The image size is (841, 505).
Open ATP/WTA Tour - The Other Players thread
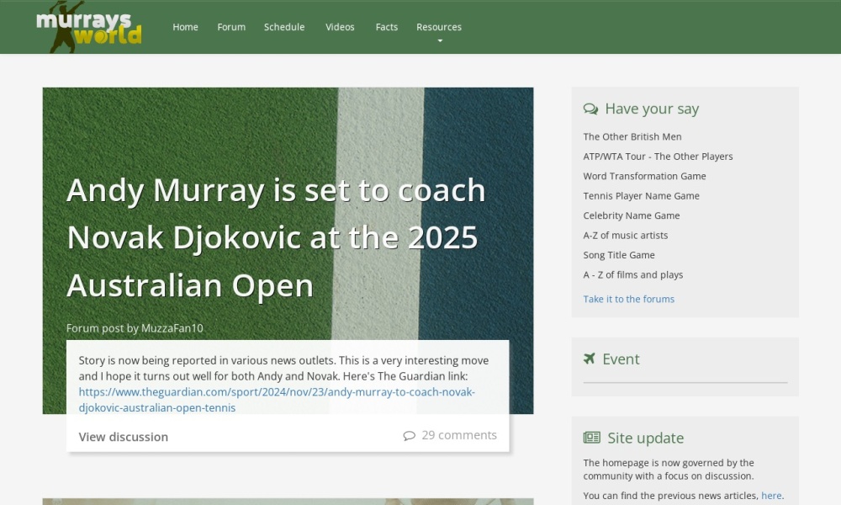(x=658, y=157)
